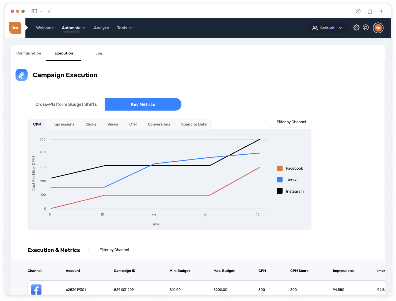
Task: Click the Channel column header
Action: click(35, 271)
